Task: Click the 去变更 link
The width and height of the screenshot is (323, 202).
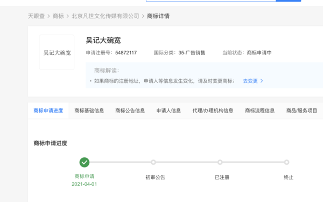Action: [x=250, y=81]
